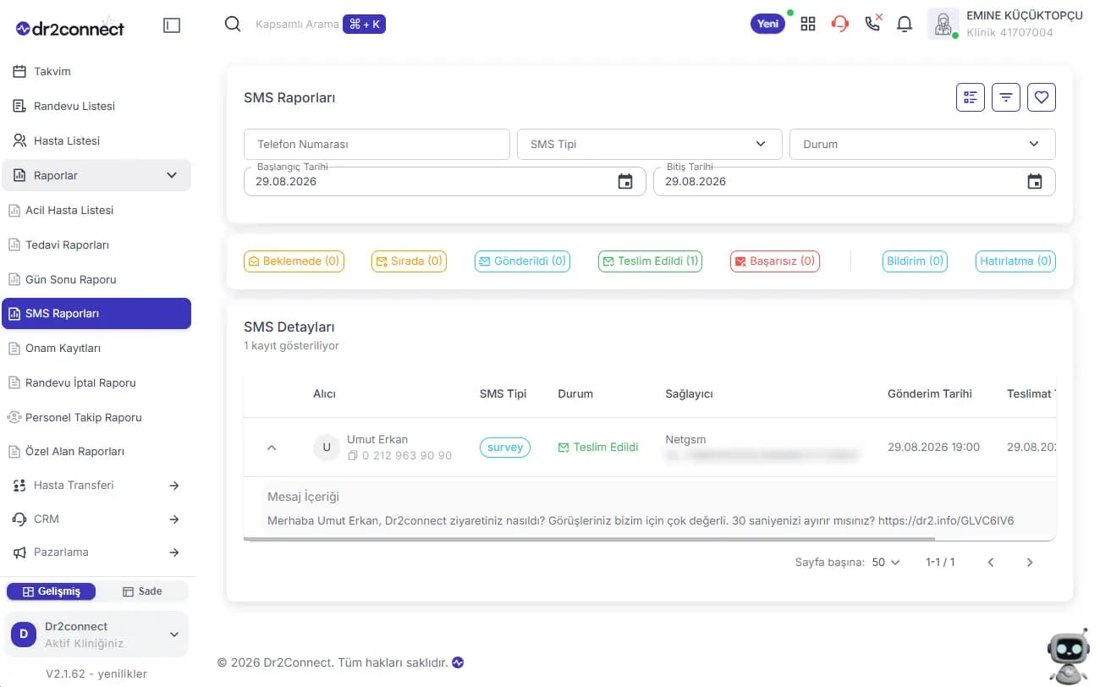Go to next page arrow

point(1030,562)
